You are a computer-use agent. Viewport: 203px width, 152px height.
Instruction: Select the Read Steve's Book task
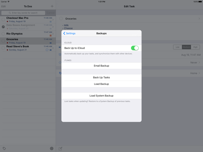[28, 48]
